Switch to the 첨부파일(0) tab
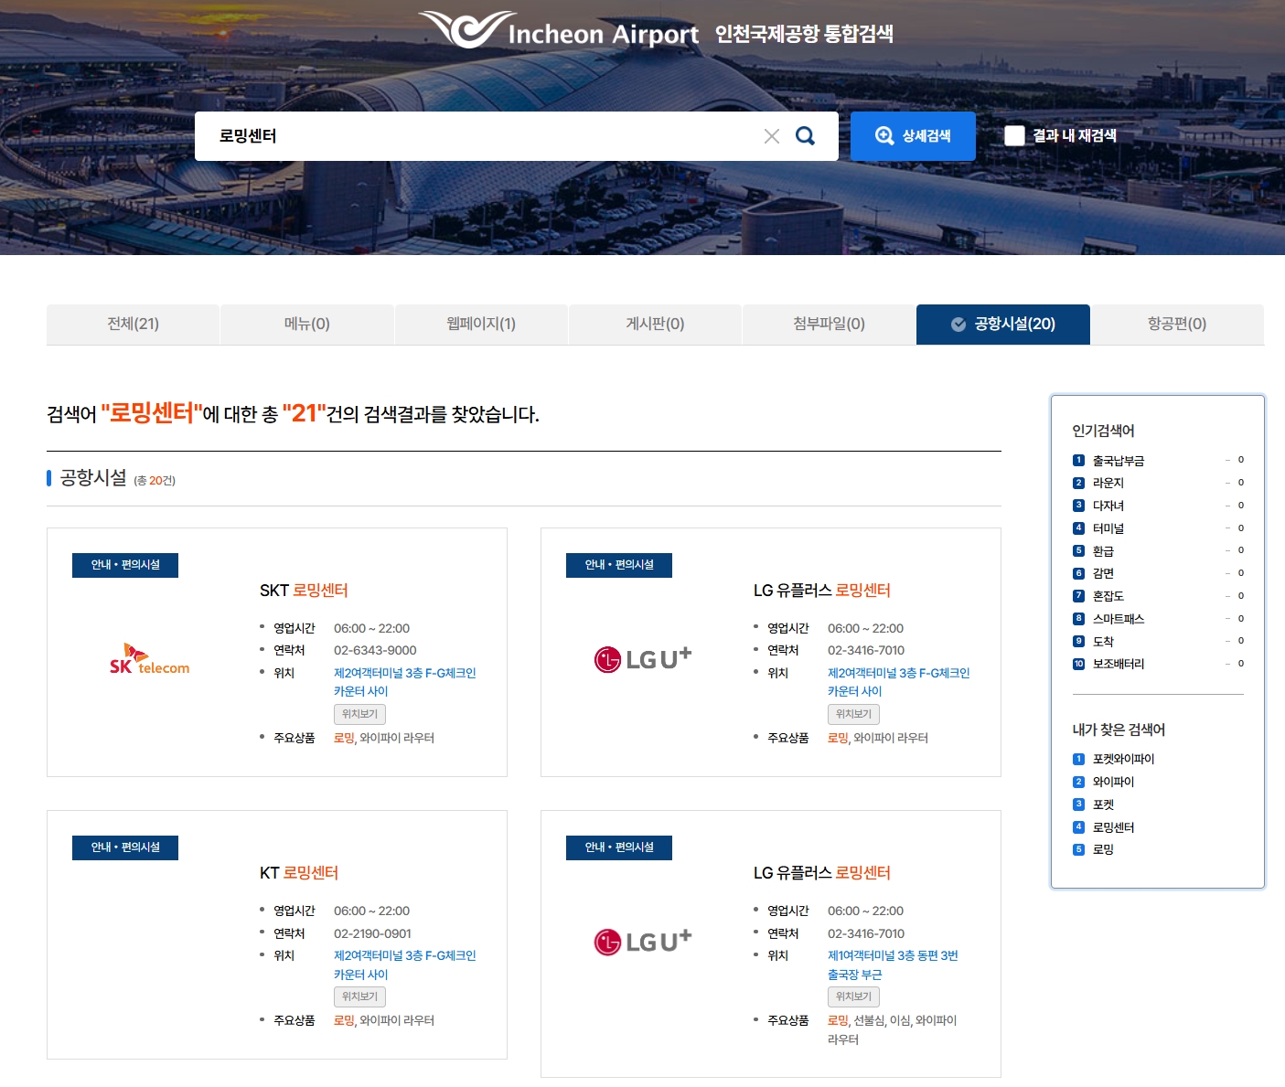Screen dimensions: 1285x1087 [x=829, y=324]
